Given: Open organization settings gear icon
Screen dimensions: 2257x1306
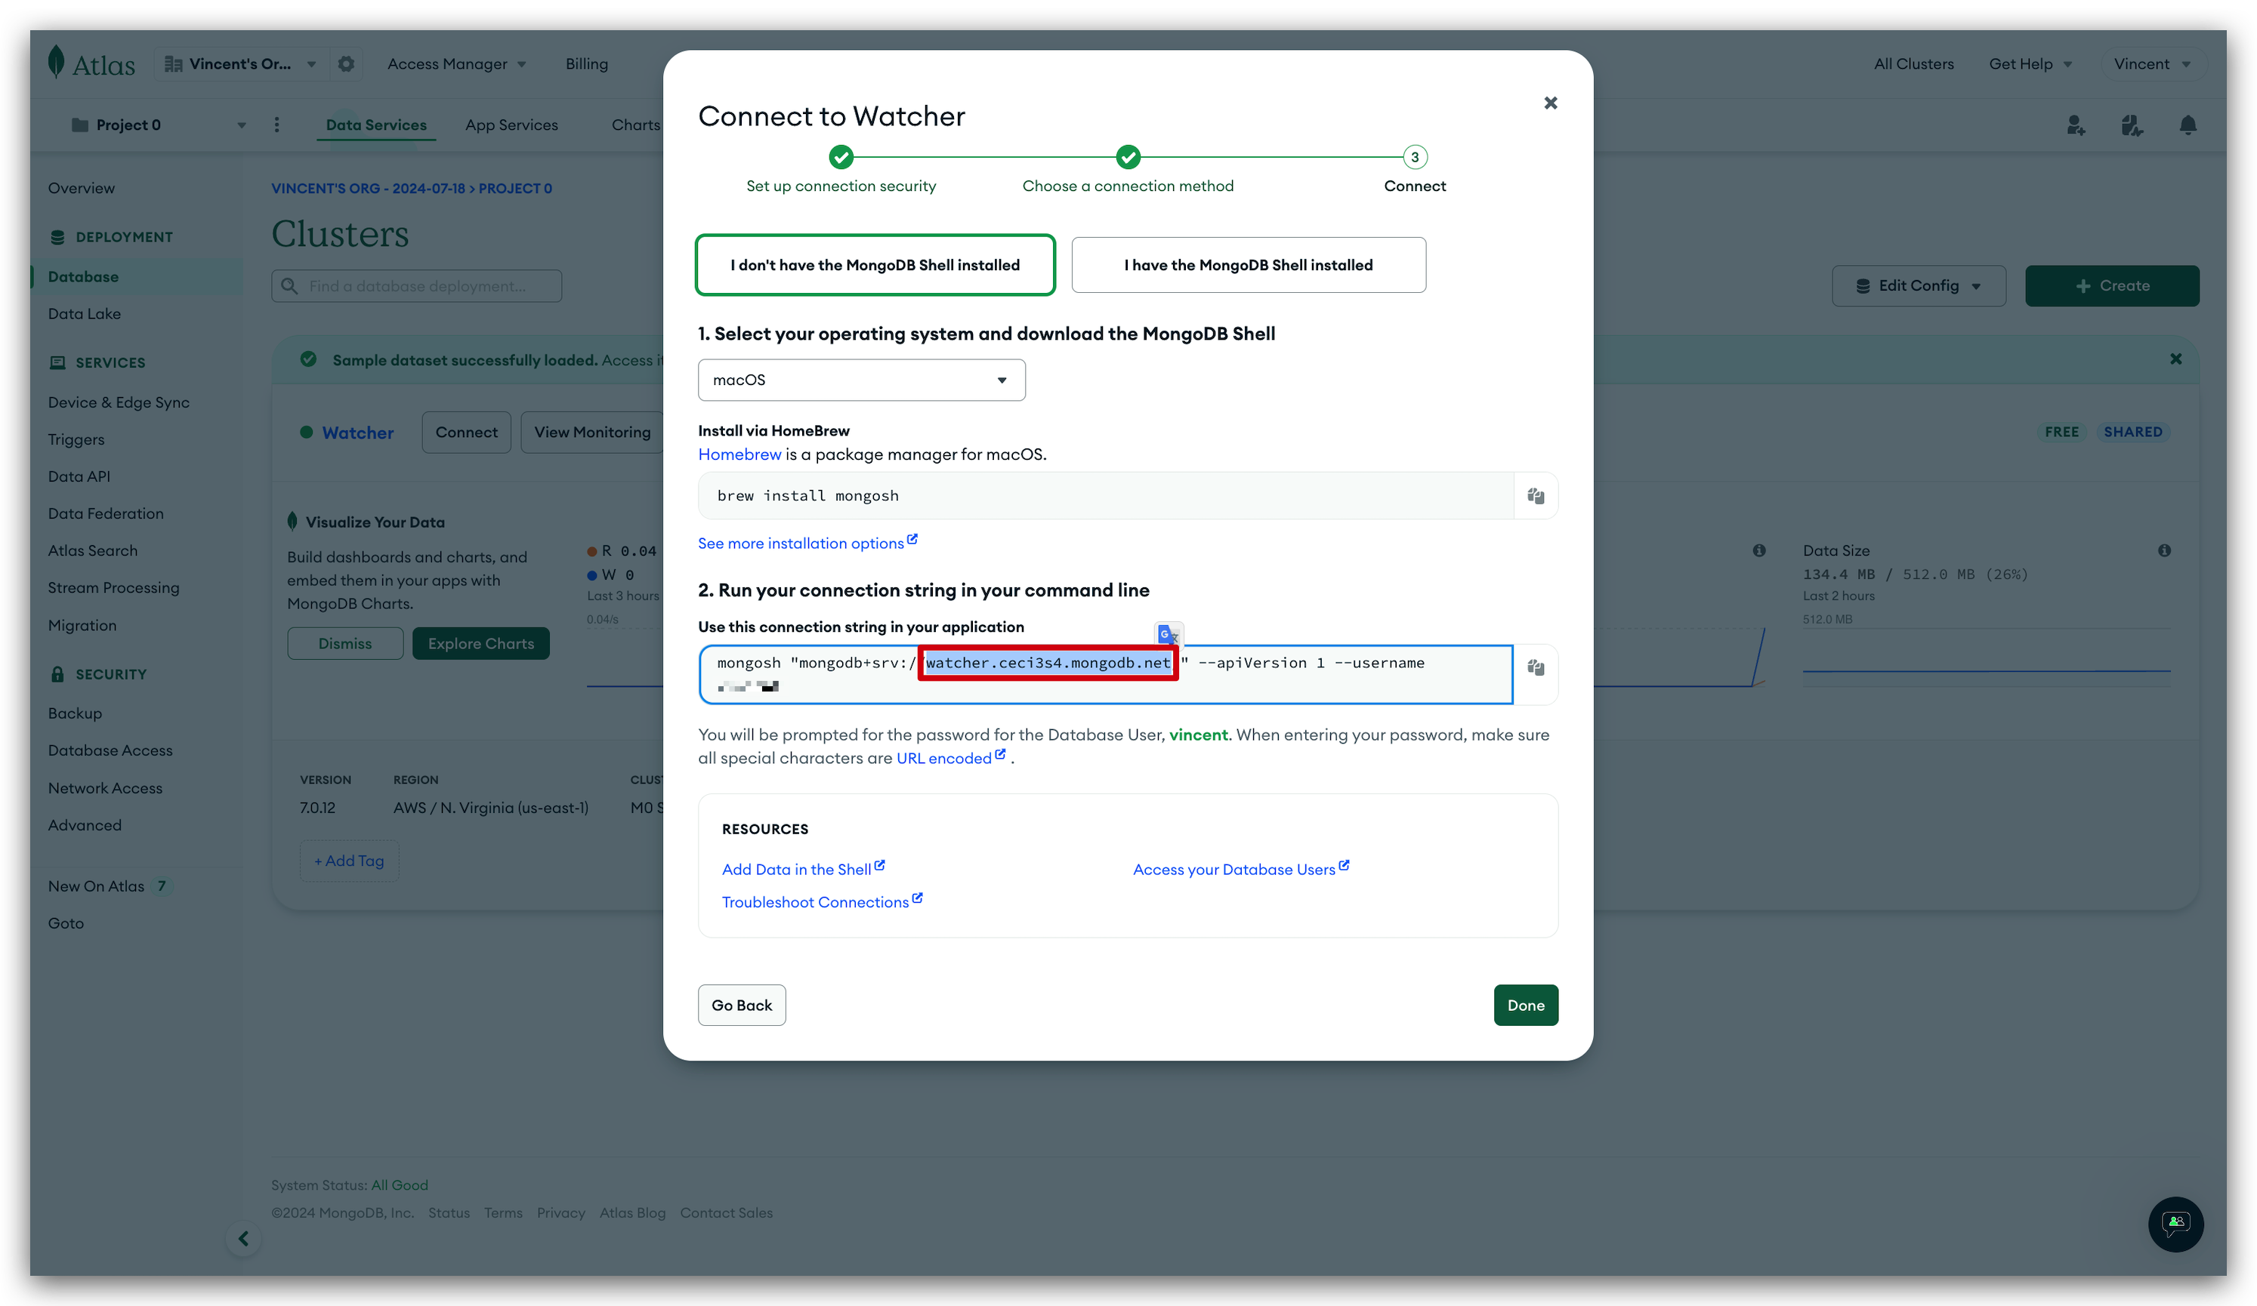Looking at the screenshot, I should [346, 63].
